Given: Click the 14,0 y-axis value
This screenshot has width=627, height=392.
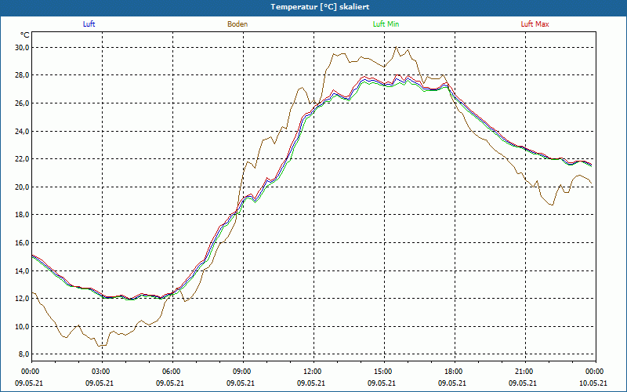Looking at the screenshot, I should pos(23,270).
